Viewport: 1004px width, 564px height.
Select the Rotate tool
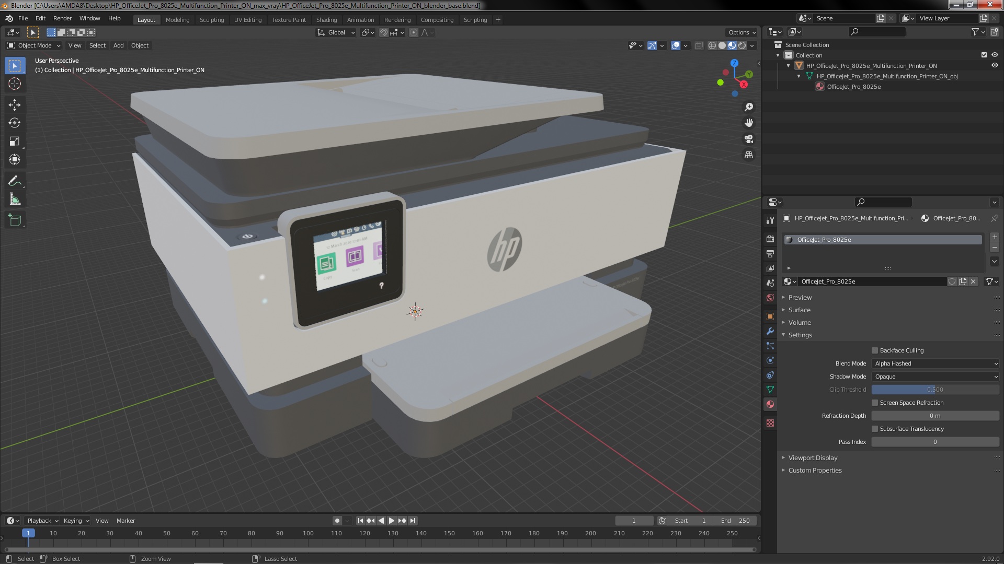15,123
